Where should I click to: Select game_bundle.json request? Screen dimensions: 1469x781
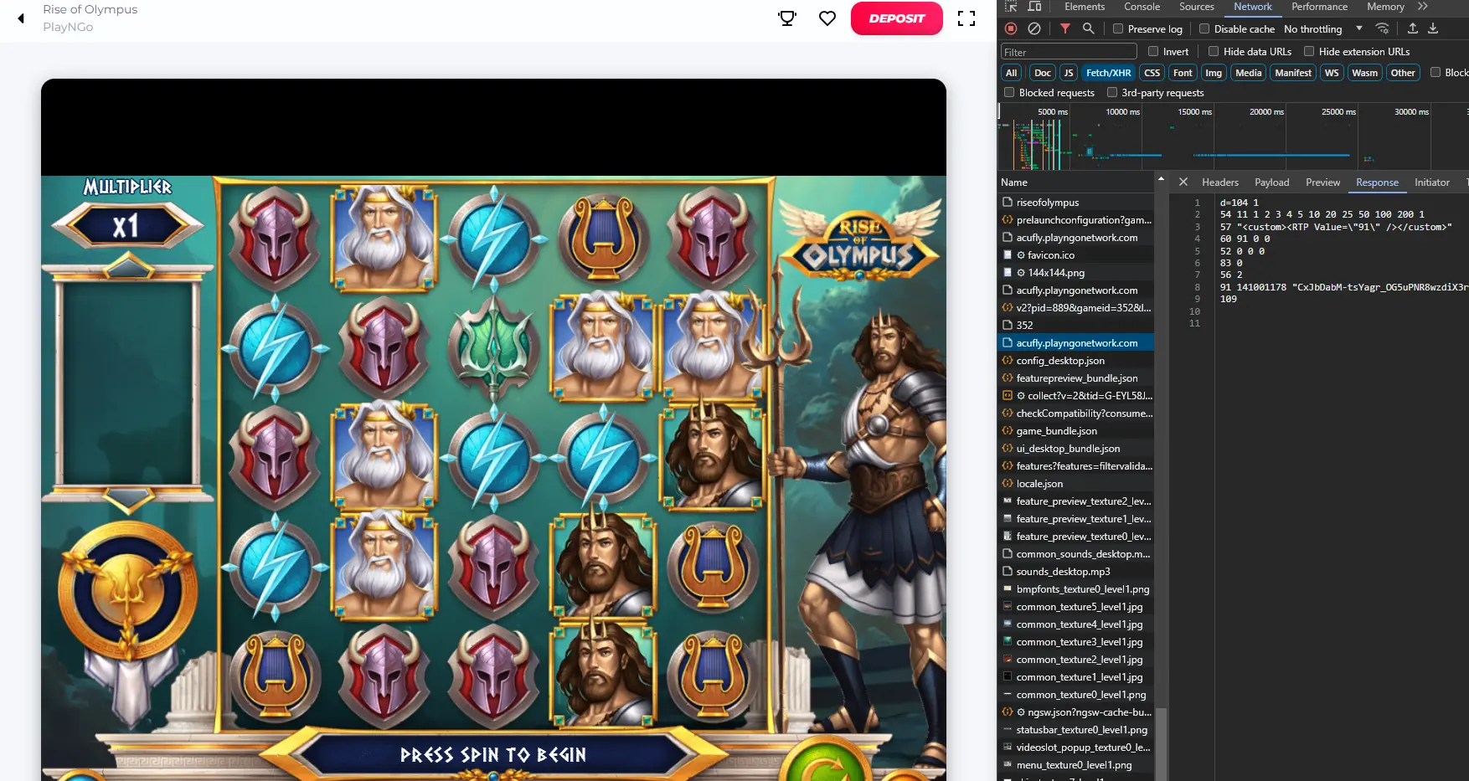[x=1077, y=430]
